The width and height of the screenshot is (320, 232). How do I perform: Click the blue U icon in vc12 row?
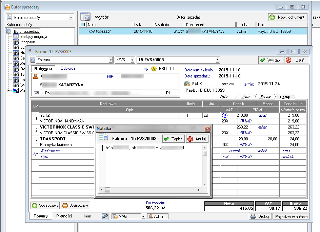pos(224,115)
